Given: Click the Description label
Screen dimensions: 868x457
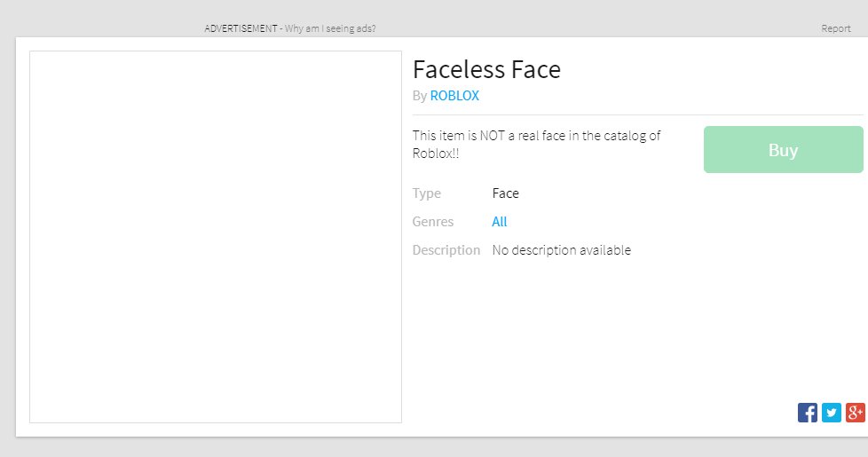Looking at the screenshot, I should 446,250.
